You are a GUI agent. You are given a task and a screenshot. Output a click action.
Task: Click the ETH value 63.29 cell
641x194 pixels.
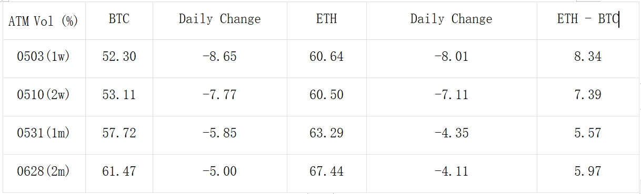coord(326,135)
